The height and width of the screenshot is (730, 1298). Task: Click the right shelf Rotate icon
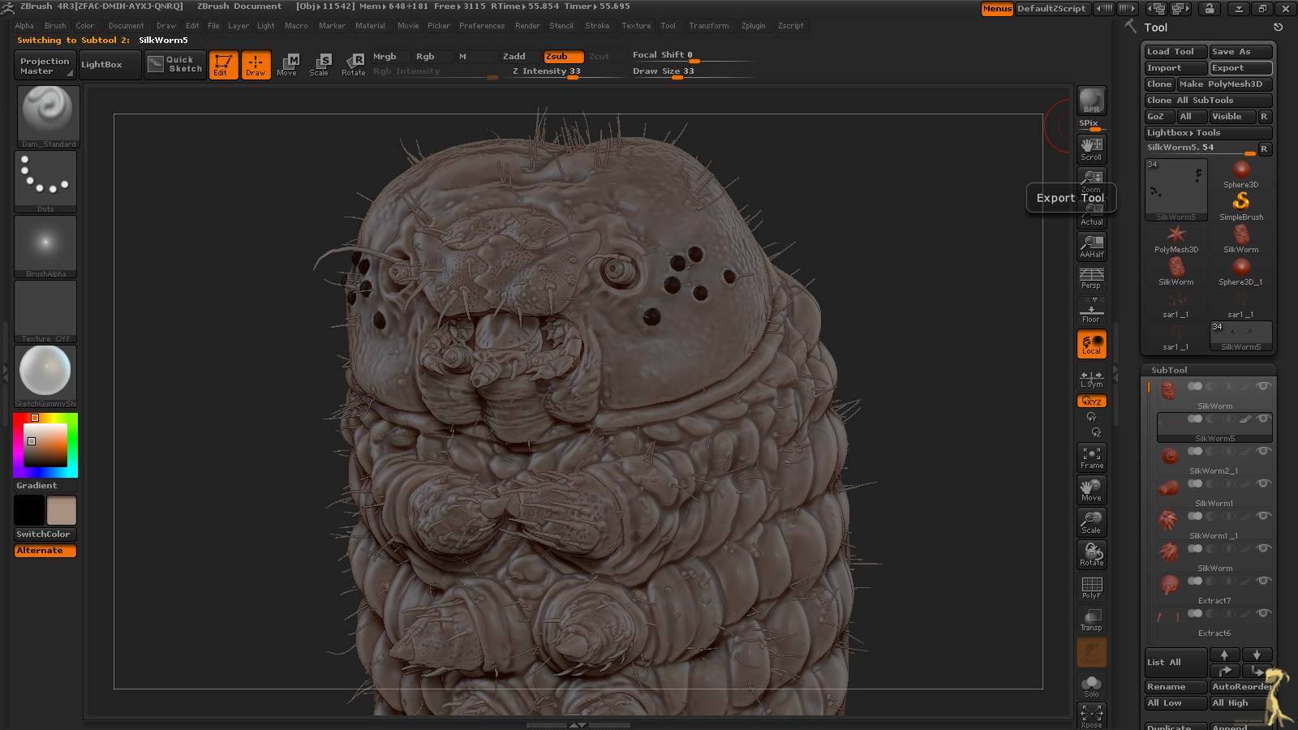[x=1092, y=555]
